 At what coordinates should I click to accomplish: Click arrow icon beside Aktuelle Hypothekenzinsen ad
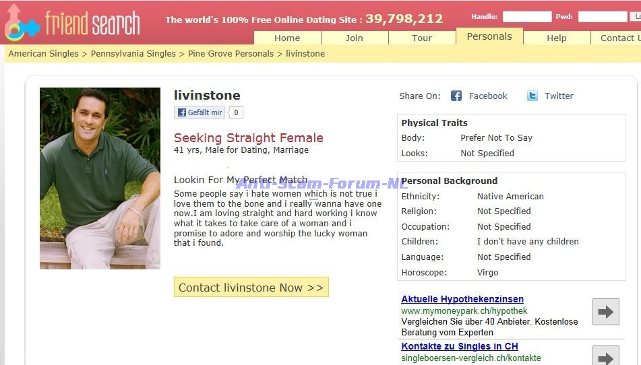605,312
